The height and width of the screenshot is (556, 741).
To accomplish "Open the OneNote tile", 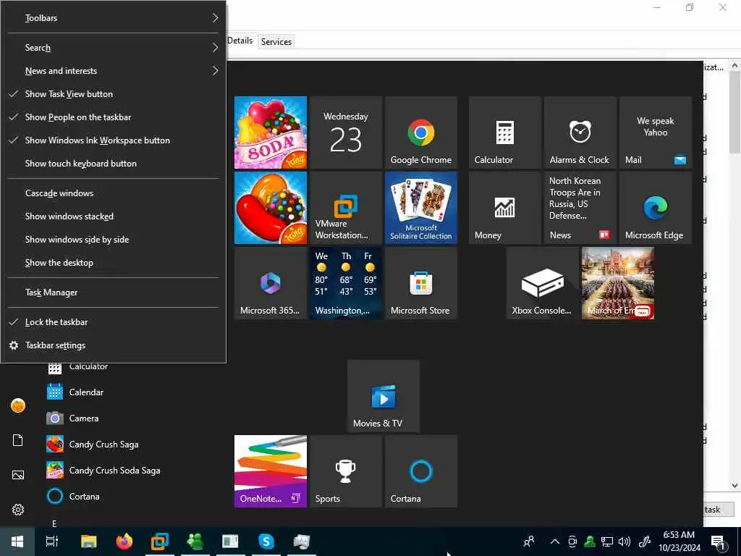I will click(271, 471).
